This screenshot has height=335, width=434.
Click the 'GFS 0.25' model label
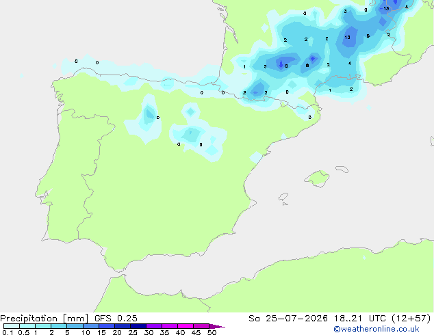click(116, 319)
